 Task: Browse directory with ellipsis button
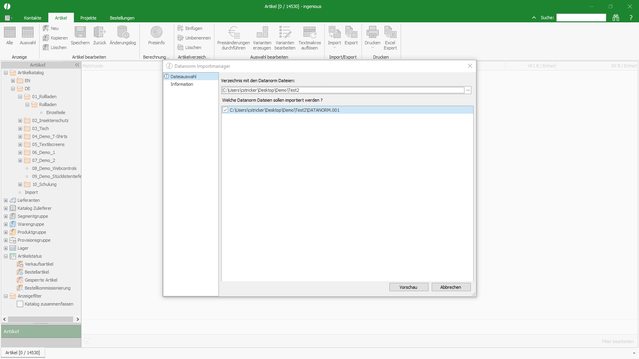click(x=468, y=90)
